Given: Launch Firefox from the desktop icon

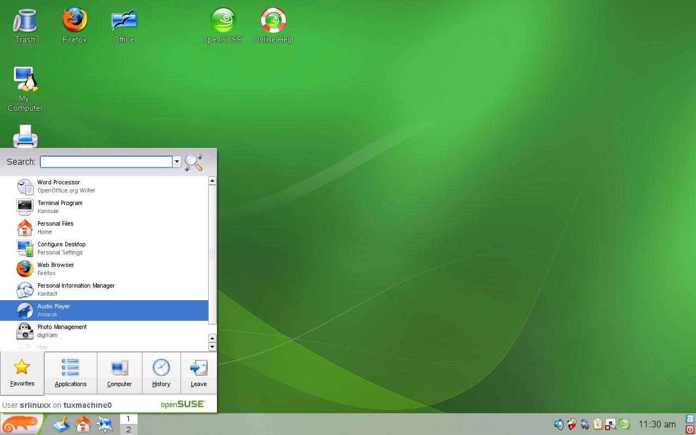Looking at the screenshot, I should pyautogui.click(x=74, y=26).
